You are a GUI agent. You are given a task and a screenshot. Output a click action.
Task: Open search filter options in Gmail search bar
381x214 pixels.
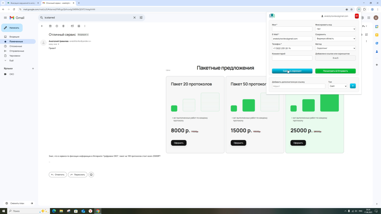pos(141,17)
